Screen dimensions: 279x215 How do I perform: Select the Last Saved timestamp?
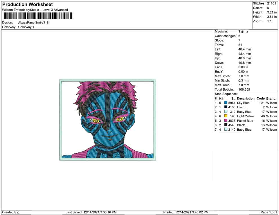click(91, 212)
